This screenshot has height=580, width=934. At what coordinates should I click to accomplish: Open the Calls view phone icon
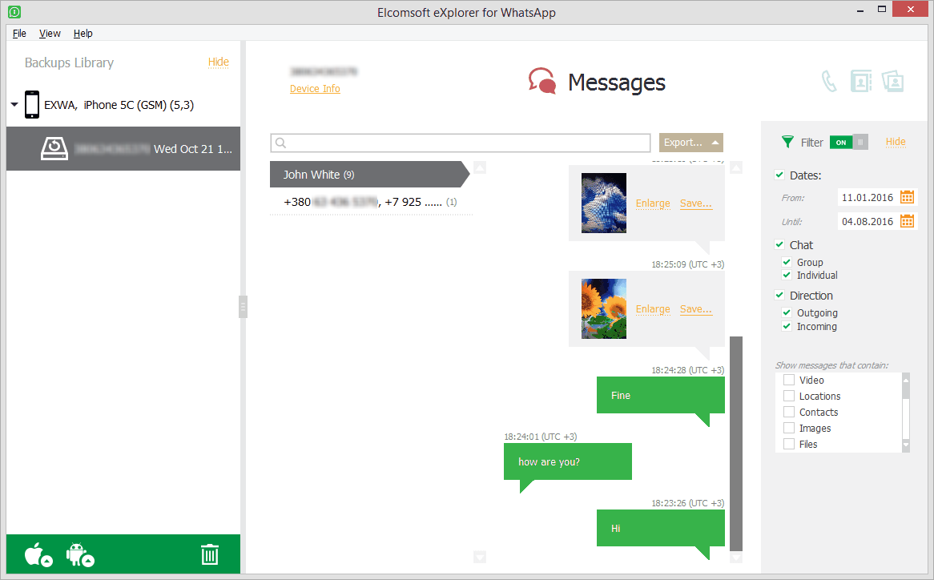coord(828,81)
